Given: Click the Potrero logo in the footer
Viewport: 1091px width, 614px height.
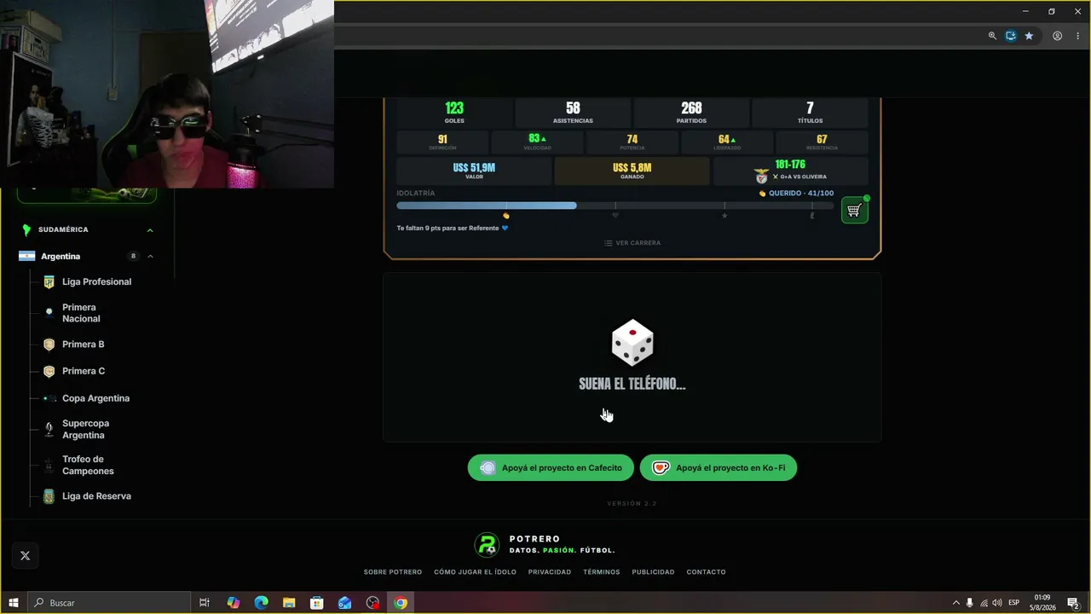Looking at the screenshot, I should pyautogui.click(x=487, y=545).
